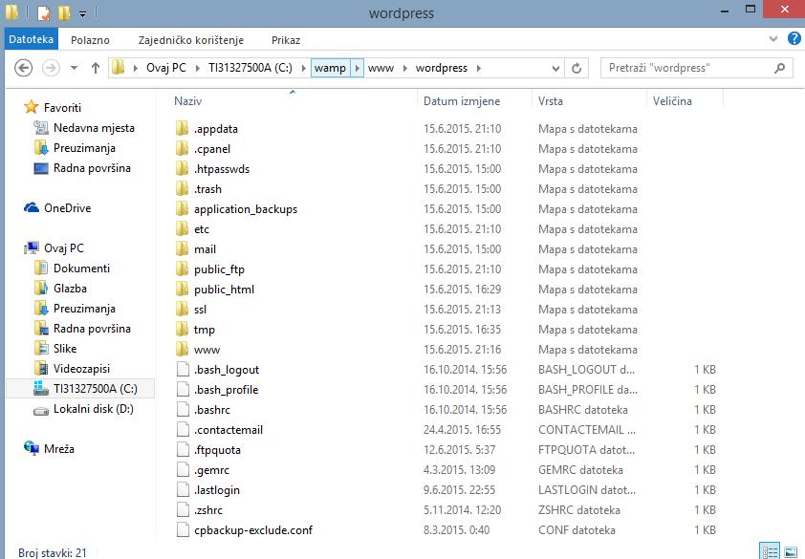Click New folder quick access icon
Viewport: 805px width, 559px height.
(x=64, y=12)
